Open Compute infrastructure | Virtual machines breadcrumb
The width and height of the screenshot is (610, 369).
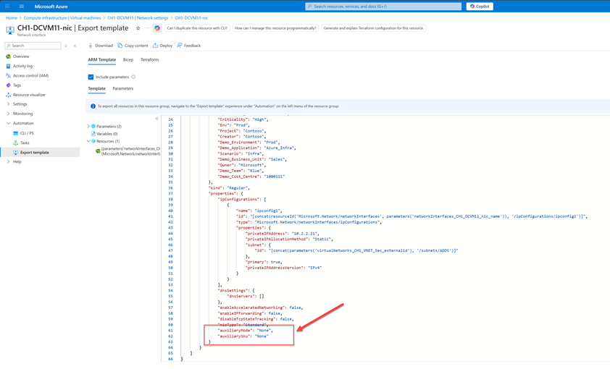coord(62,18)
